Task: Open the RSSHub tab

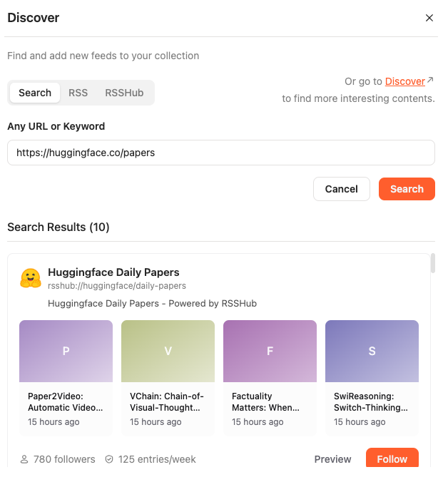Action: 124,93
